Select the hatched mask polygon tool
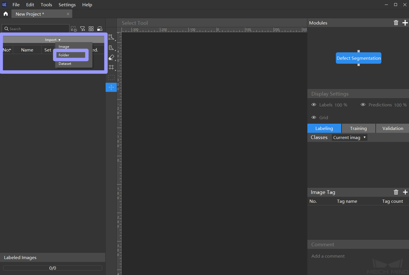Image resolution: width=409 pixels, height=275 pixels. (x=111, y=47)
